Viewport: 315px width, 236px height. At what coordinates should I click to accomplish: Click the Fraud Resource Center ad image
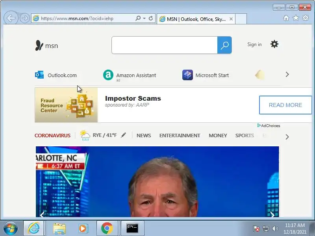(66, 105)
